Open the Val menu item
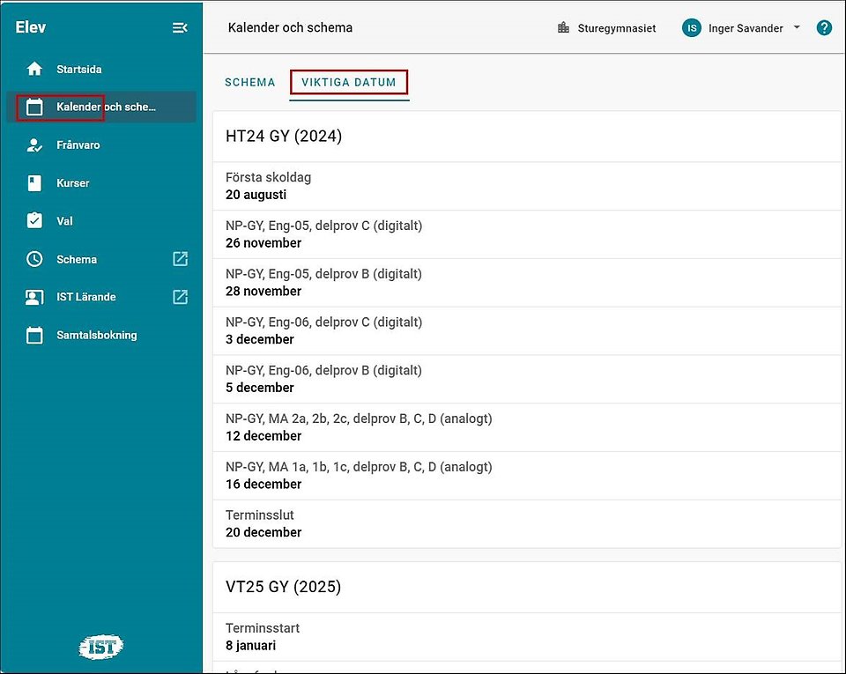 (65, 221)
